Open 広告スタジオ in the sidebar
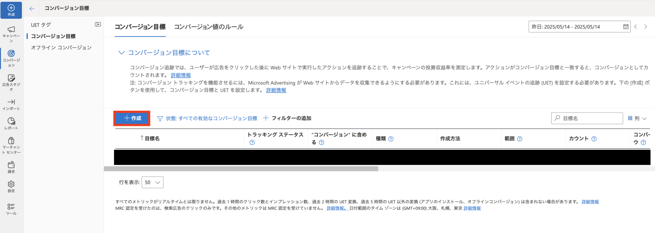The width and height of the screenshot is (655, 233). tap(11, 82)
